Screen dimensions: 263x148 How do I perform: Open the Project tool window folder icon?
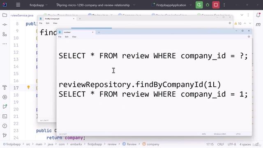(x=5, y=15)
